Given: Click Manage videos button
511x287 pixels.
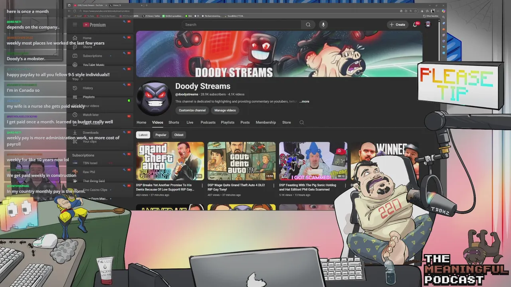Looking at the screenshot, I should 225,110.
